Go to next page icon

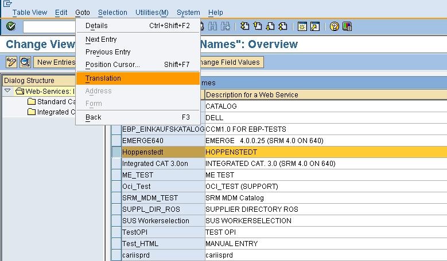pos(270,26)
